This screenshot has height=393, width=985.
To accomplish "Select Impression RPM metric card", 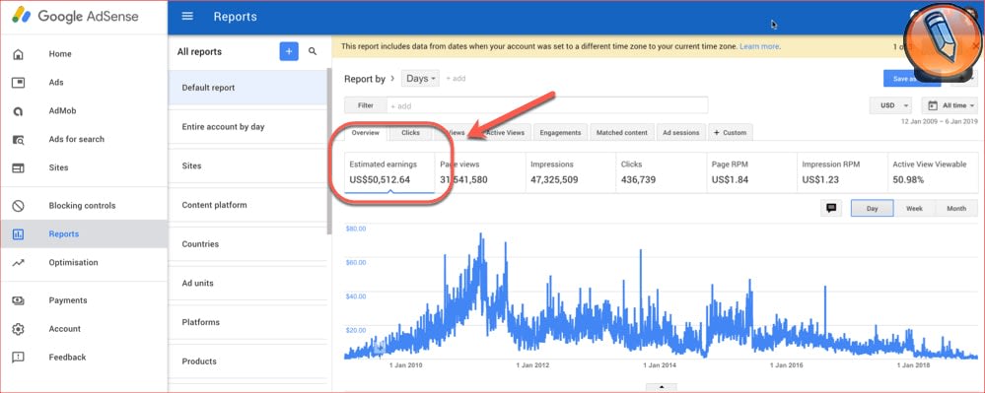I will tap(842, 172).
